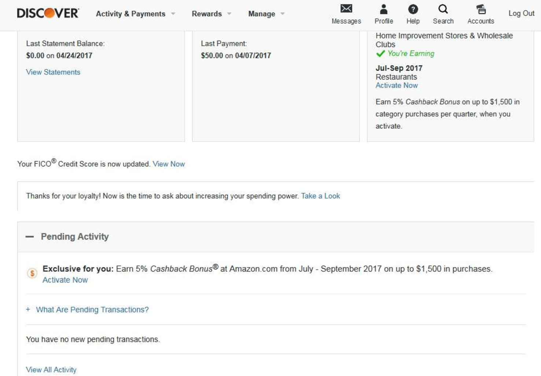
Task: Open the Manage menu
Action: pyautogui.click(x=261, y=14)
